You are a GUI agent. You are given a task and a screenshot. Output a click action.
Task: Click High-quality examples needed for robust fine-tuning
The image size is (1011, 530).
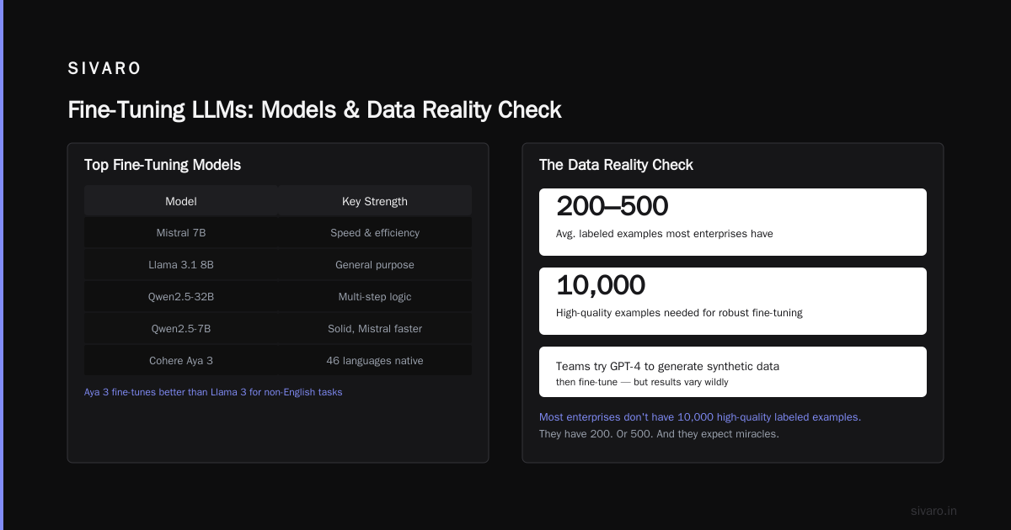pos(679,313)
